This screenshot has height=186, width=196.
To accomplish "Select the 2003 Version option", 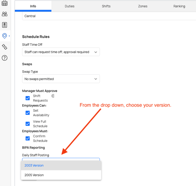I will coord(61,165).
